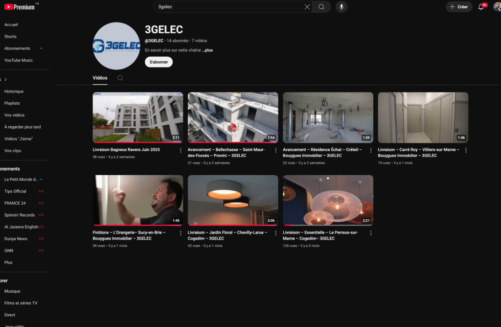Clear the search box with the X icon

(307, 7)
